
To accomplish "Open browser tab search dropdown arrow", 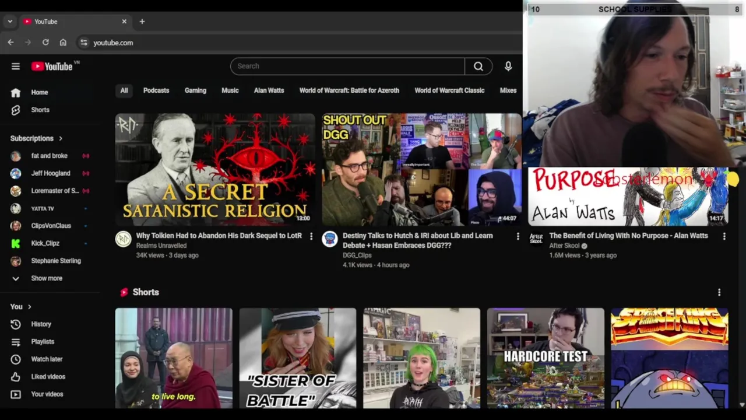I will 10,22.
